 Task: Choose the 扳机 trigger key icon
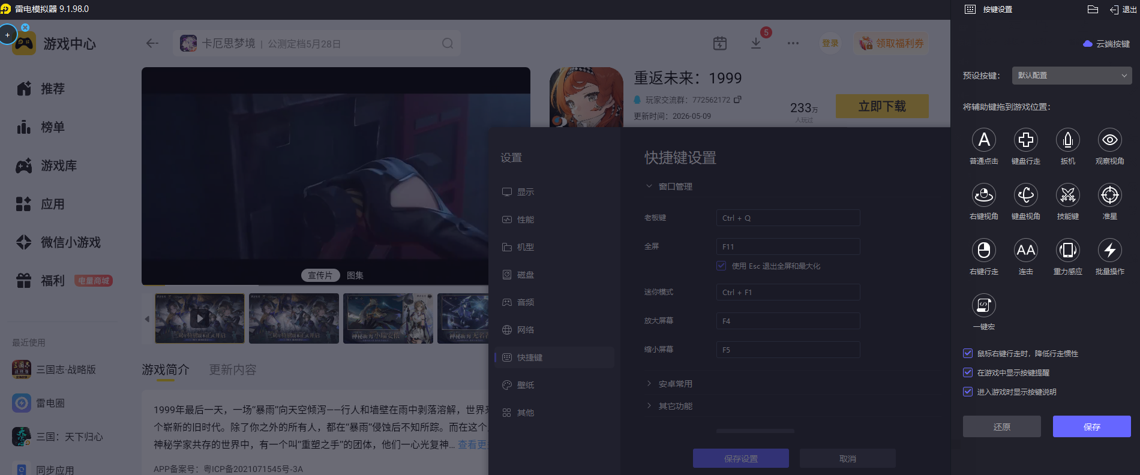(x=1068, y=140)
